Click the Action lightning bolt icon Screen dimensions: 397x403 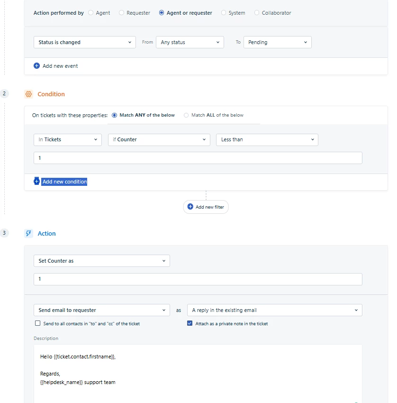pos(29,233)
